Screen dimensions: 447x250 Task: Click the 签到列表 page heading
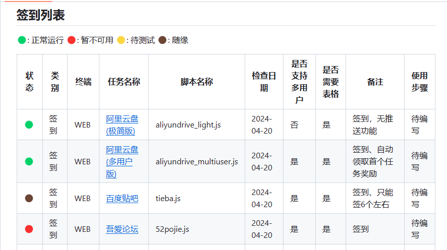pos(40,15)
